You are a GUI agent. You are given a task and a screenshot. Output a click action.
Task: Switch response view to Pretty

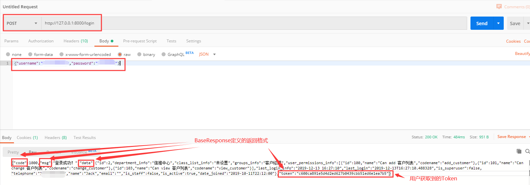[x=13, y=152]
